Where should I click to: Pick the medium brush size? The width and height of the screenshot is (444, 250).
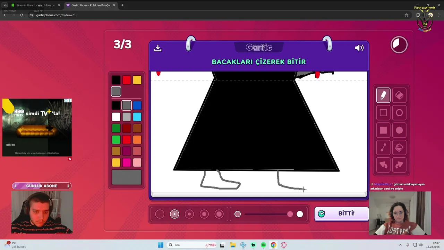(x=189, y=214)
